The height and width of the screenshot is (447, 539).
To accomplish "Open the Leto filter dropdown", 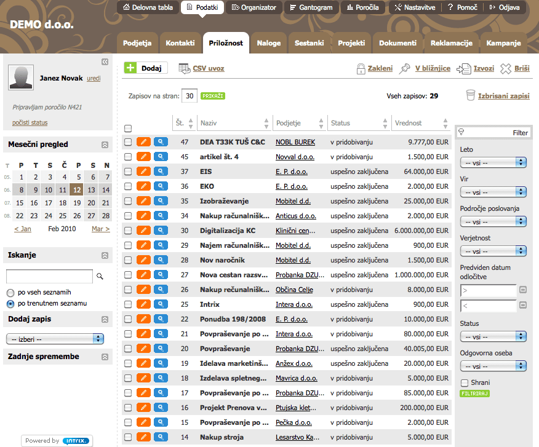I will (x=493, y=162).
